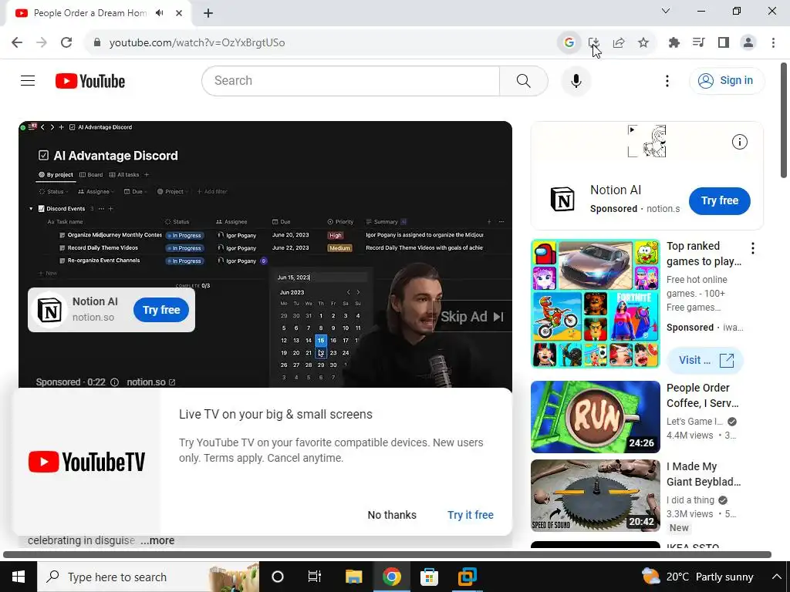Open File Explorer from the taskbar
The image size is (790, 592).
pos(353,577)
